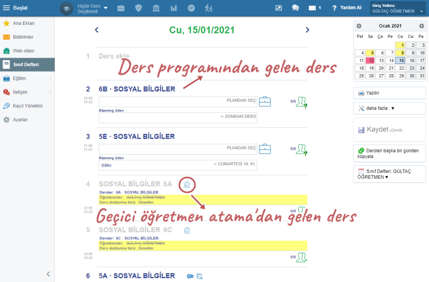Open the Başlat hamburger menu
429x282 pixels.
pyautogui.click(x=15, y=8)
